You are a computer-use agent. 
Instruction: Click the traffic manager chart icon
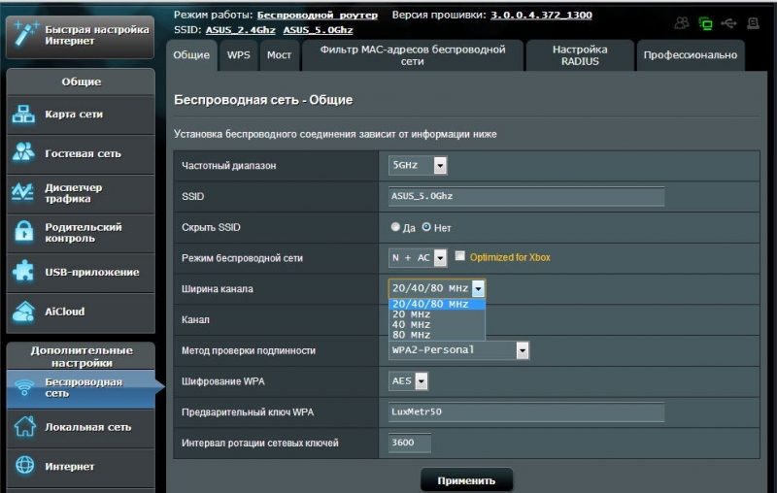tap(23, 192)
